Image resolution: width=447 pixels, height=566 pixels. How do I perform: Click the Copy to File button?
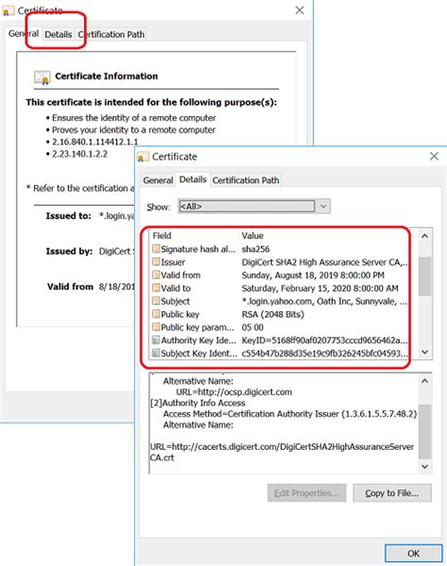392,492
